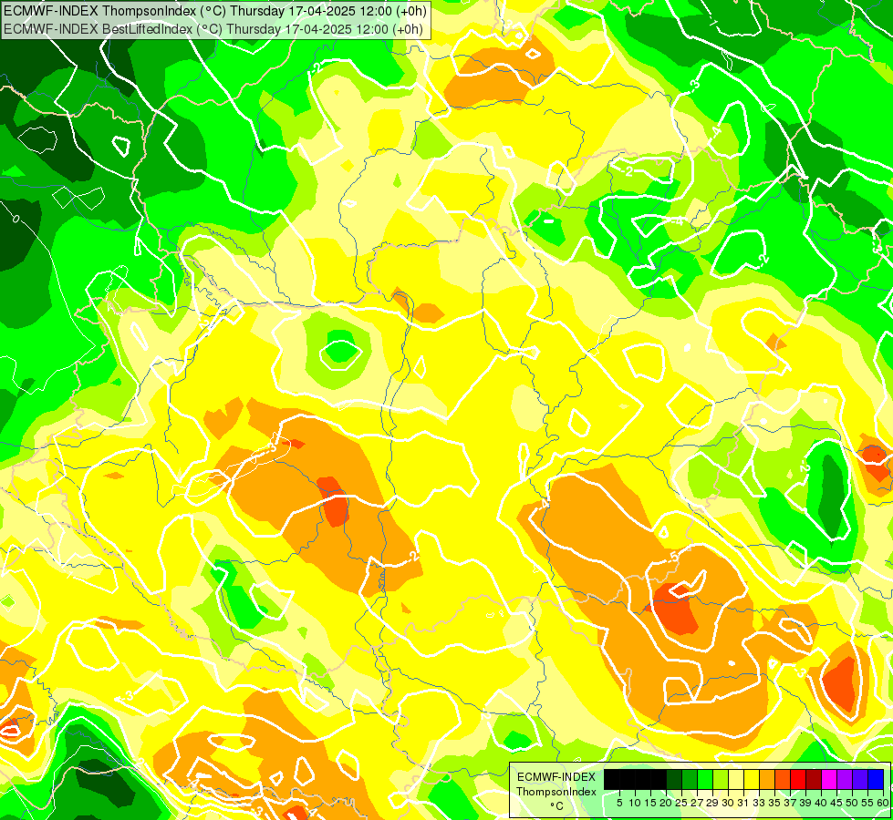Image resolution: width=893 pixels, height=820 pixels.
Task: Click the legend tick value 5
Action: point(619,803)
